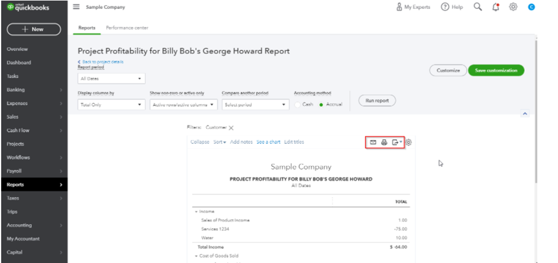The image size is (558, 263).
Task: Open Show non-zero or active dropdown
Action: pos(183,105)
